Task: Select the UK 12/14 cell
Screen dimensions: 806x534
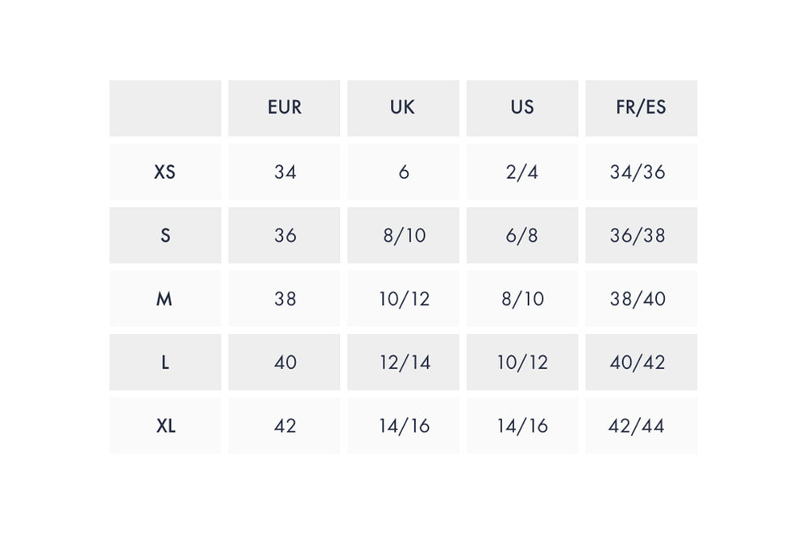Action: point(403,362)
